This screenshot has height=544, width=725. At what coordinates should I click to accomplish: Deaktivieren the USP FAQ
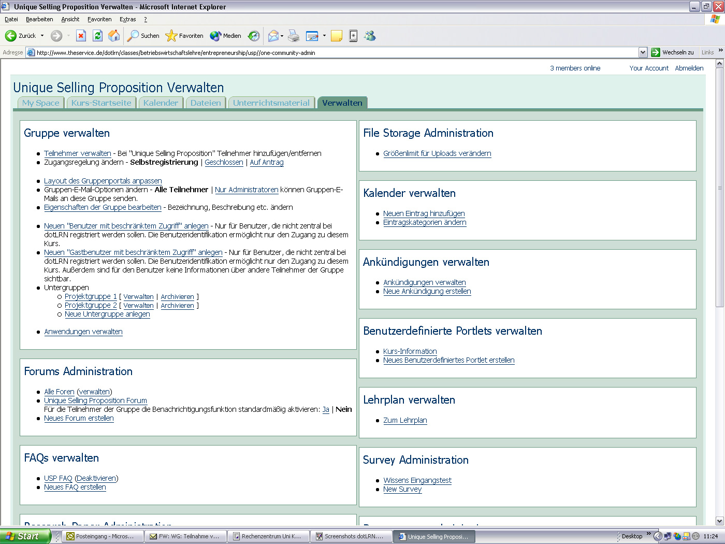click(96, 478)
